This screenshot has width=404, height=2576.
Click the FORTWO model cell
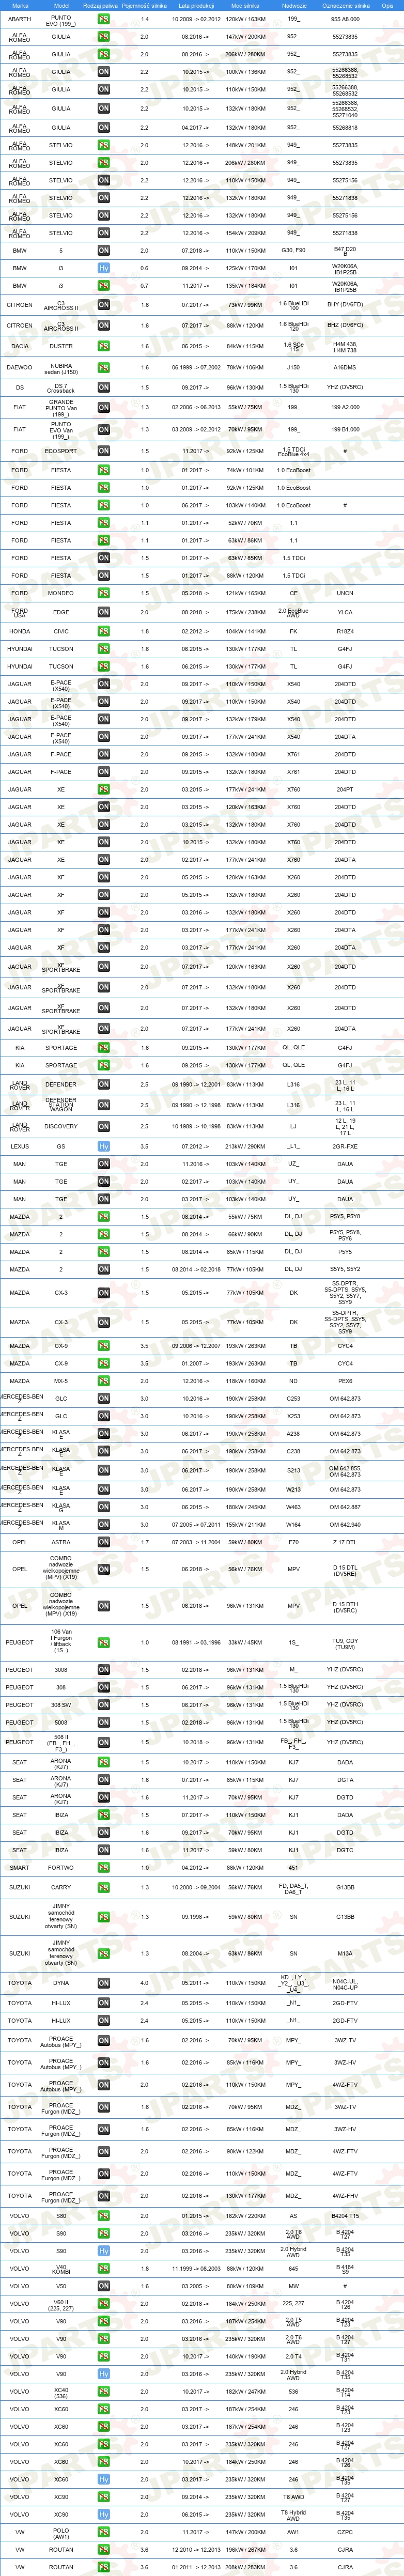(61, 1867)
